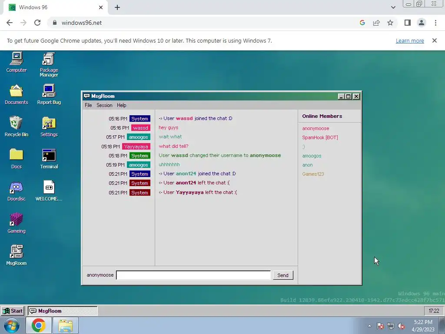The height and width of the screenshot is (334, 445).
Task: Open the Gameing desktop icon
Action: point(17,223)
